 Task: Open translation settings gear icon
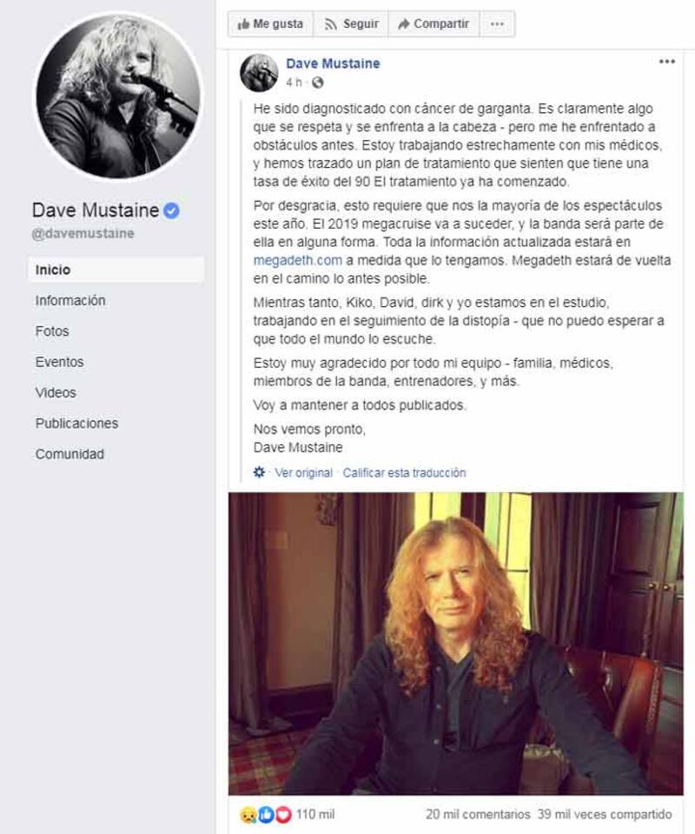[x=259, y=471]
